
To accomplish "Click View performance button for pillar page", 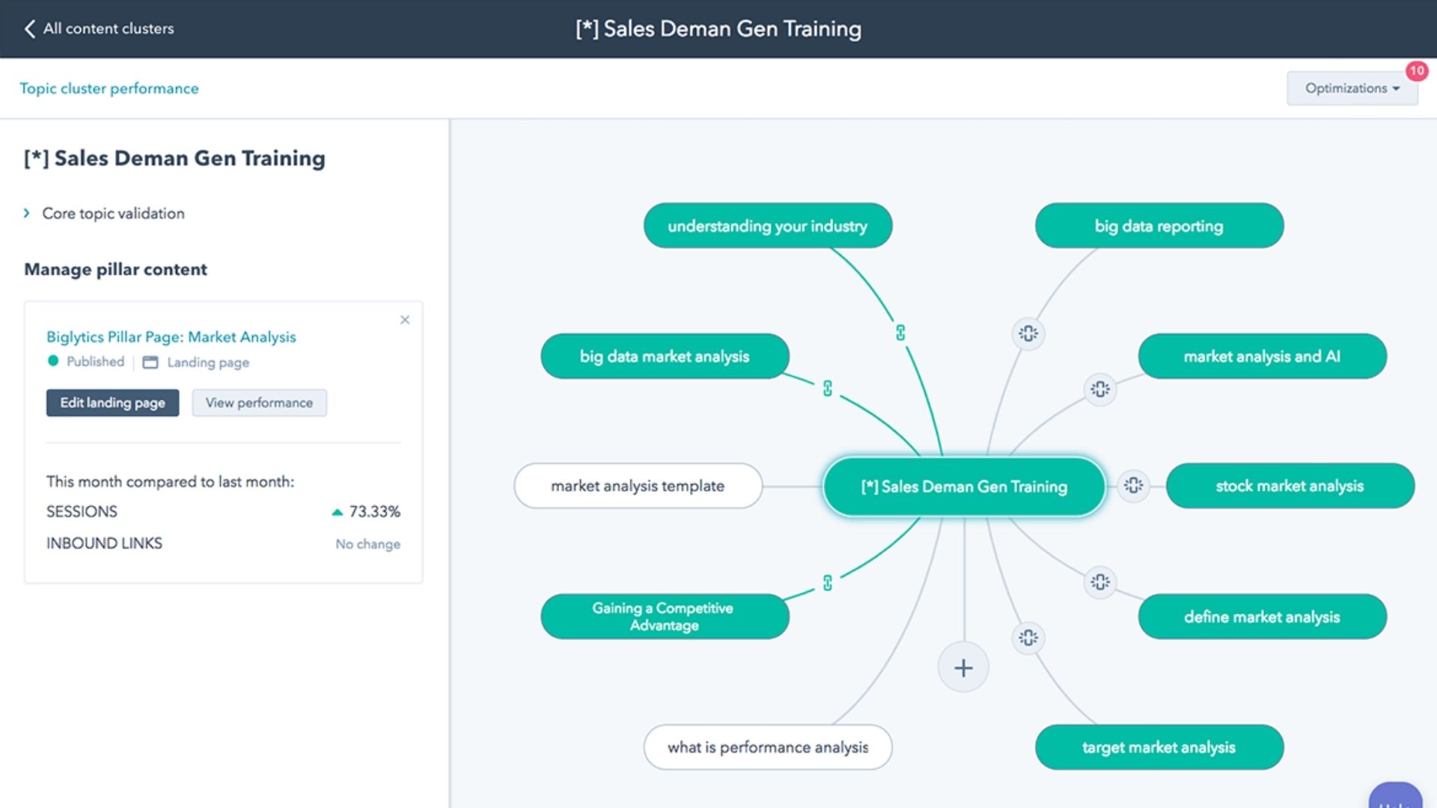I will click(x=258, y=403).
